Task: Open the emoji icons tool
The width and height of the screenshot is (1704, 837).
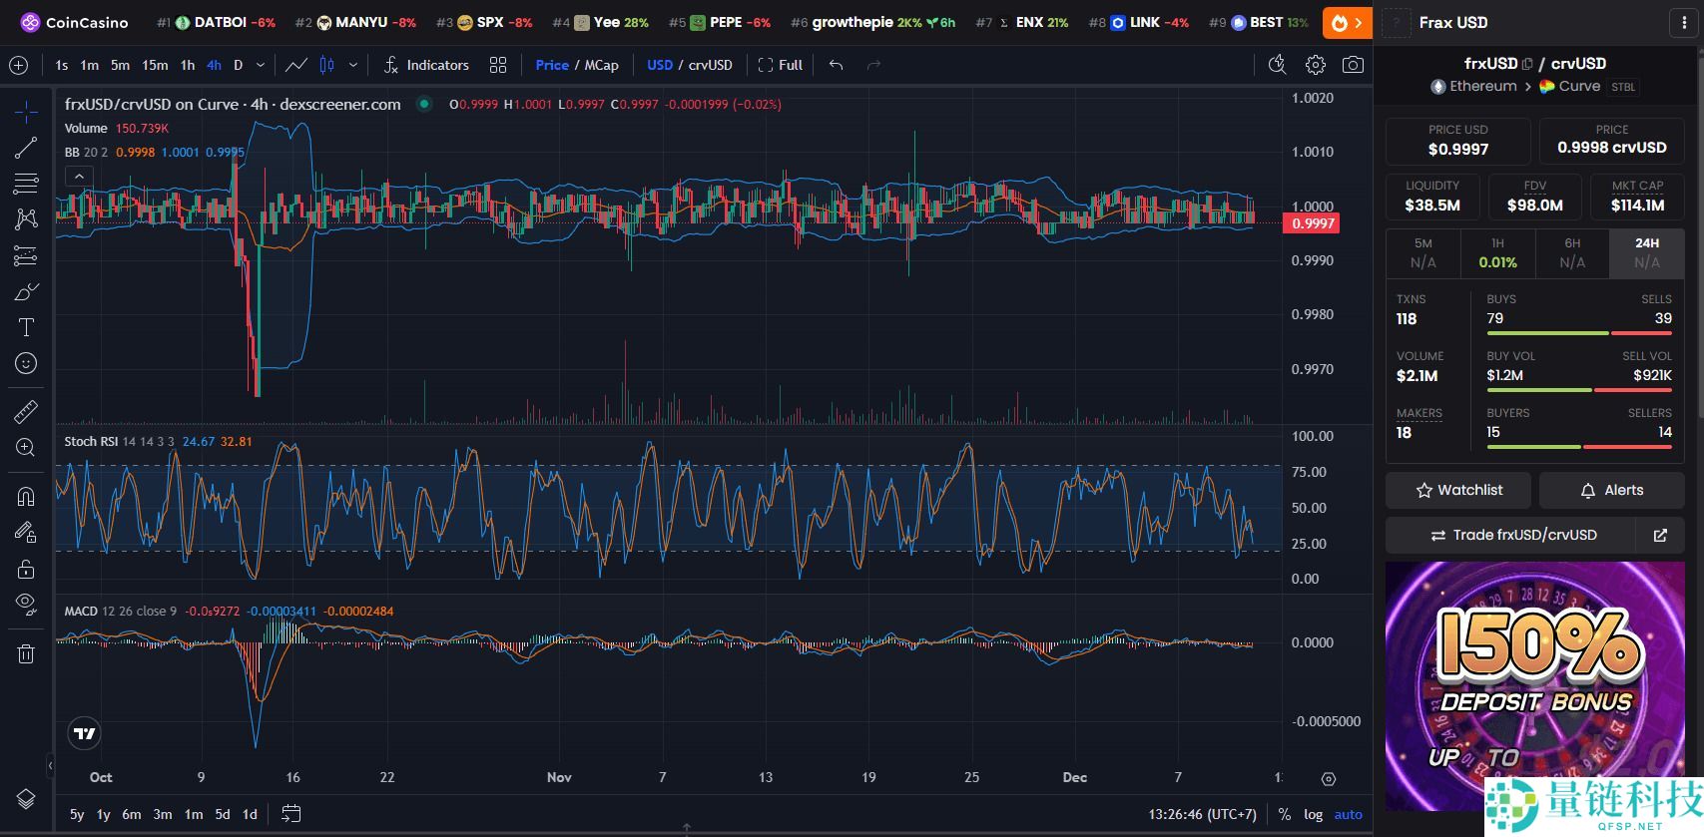Action: tap(26, 363)
